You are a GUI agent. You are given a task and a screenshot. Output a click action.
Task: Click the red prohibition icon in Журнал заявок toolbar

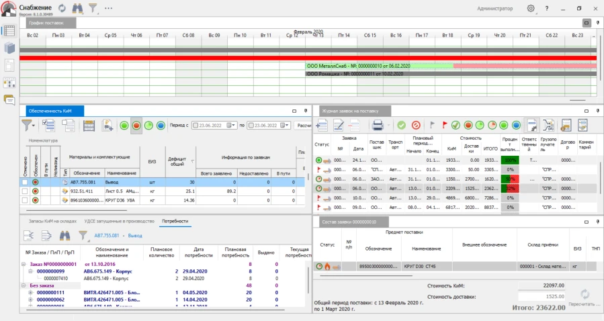click(416, 125)
